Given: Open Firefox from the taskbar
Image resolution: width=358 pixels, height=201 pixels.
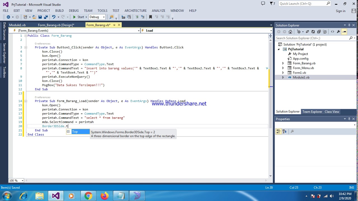Looking at the screenshot, I should tap(105, 196).
